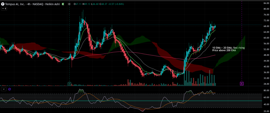270x113 pixels.
Task: Click the purple upcoming earnings E marker
Action: [x=242, y=83]
